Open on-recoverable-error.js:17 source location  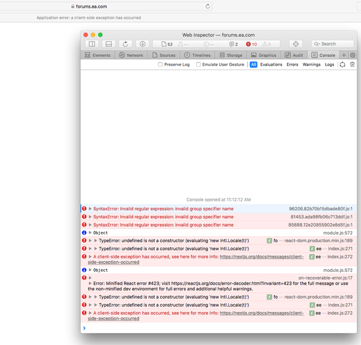click(x=326, y=278)
